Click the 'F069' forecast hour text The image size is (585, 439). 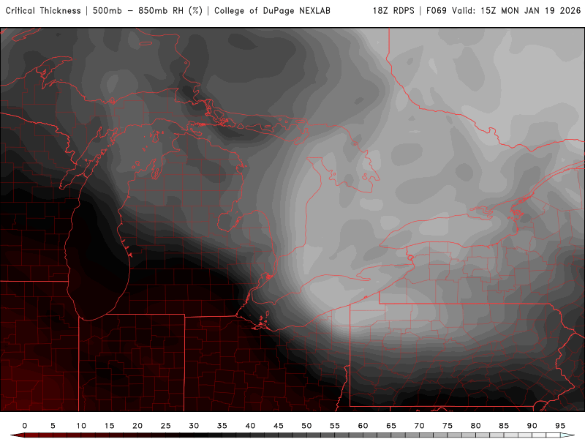pos(437,11)
